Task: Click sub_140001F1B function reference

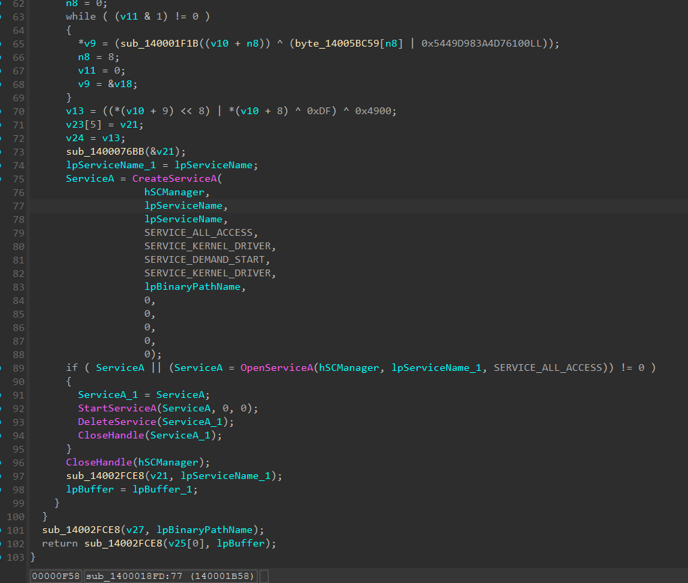Action: click(x=160, y=43)
